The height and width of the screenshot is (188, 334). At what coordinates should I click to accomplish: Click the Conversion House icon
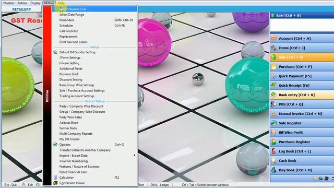click(x=55, y=183)
